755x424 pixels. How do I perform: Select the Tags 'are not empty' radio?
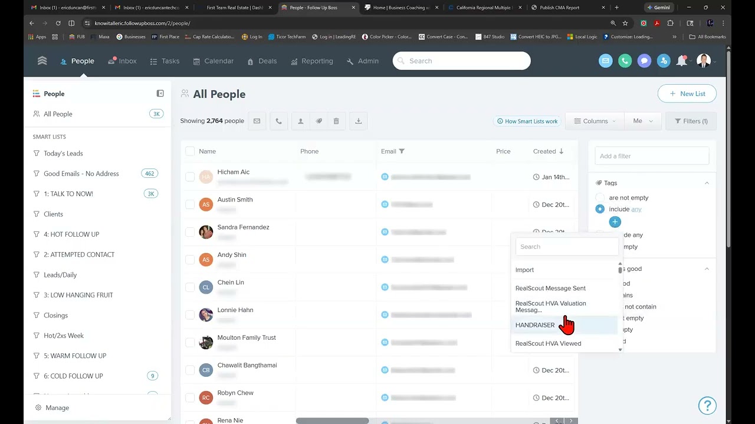point(600,198)
